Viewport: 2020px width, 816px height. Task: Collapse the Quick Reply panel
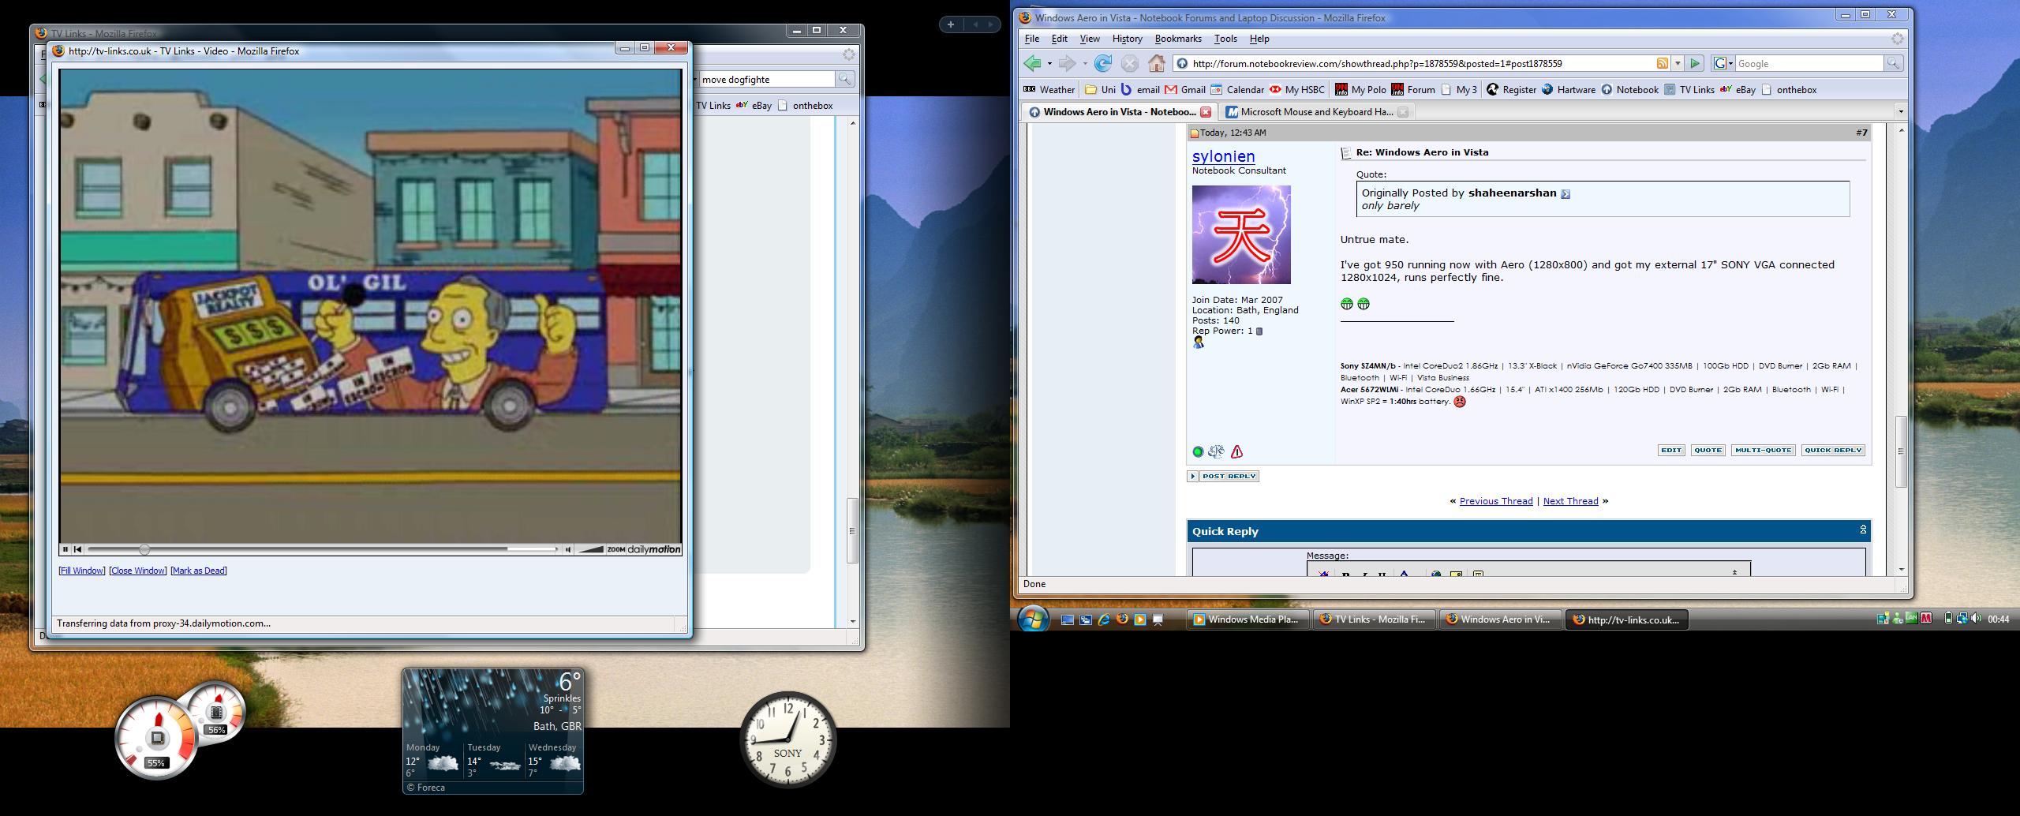[x=1863, y=530]
